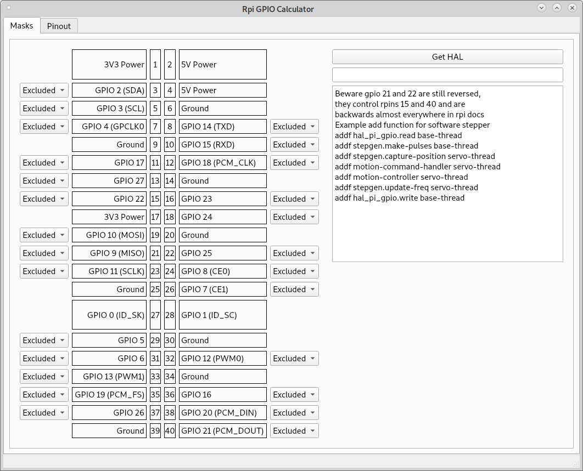Image resolution: width=583 pixels, height=471 pixels.
Task: Click the 5V Power label at pin 2
Action: tap(223, 65)
